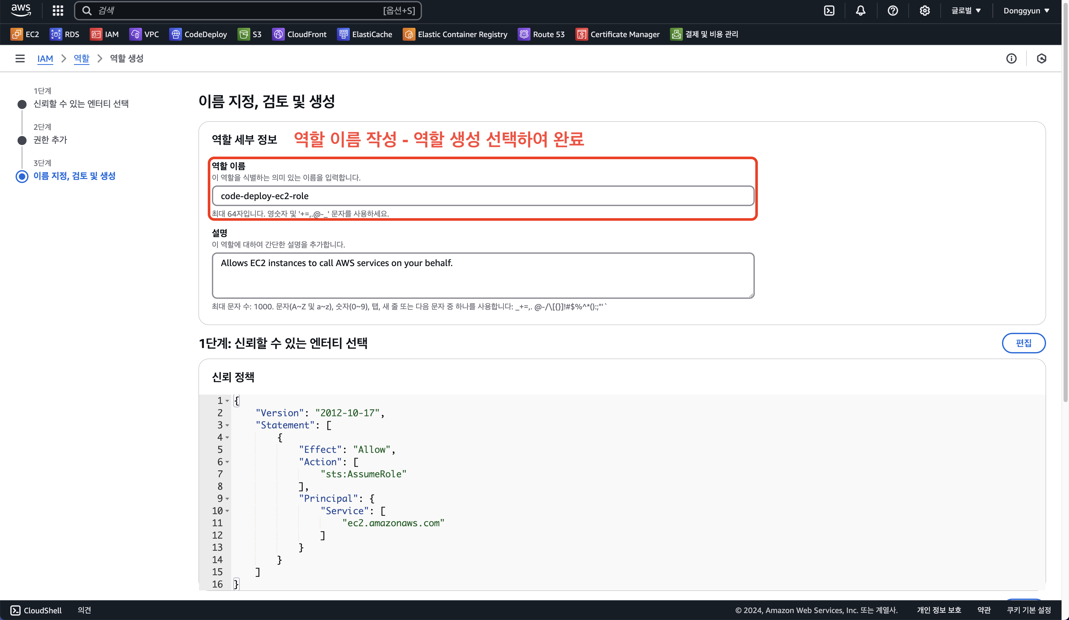Open the help question-mark icon
Image resolution: width=1069 pixels, height=620 pixels.
892,11
